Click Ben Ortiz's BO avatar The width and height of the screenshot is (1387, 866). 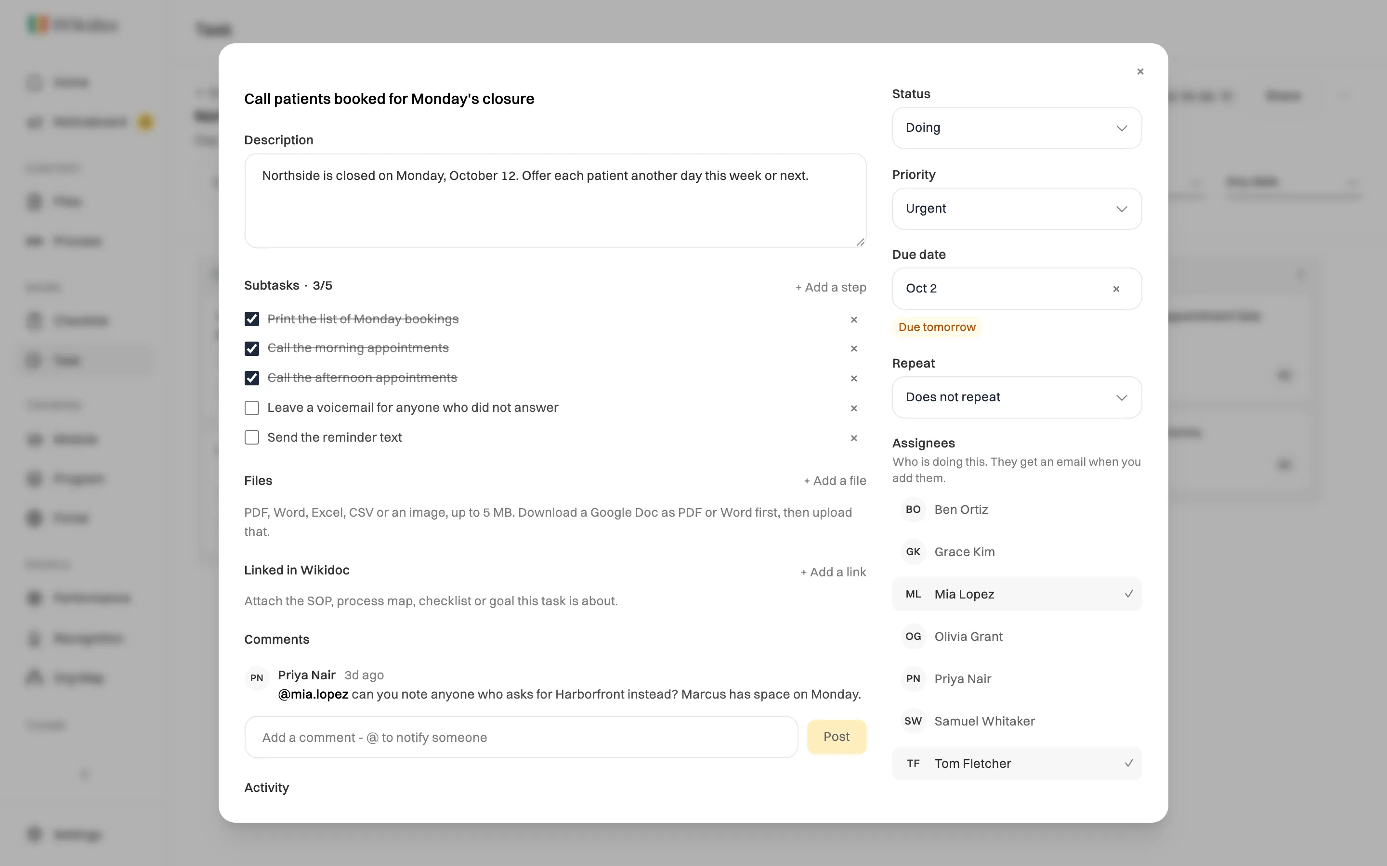(x=913, y=510)
